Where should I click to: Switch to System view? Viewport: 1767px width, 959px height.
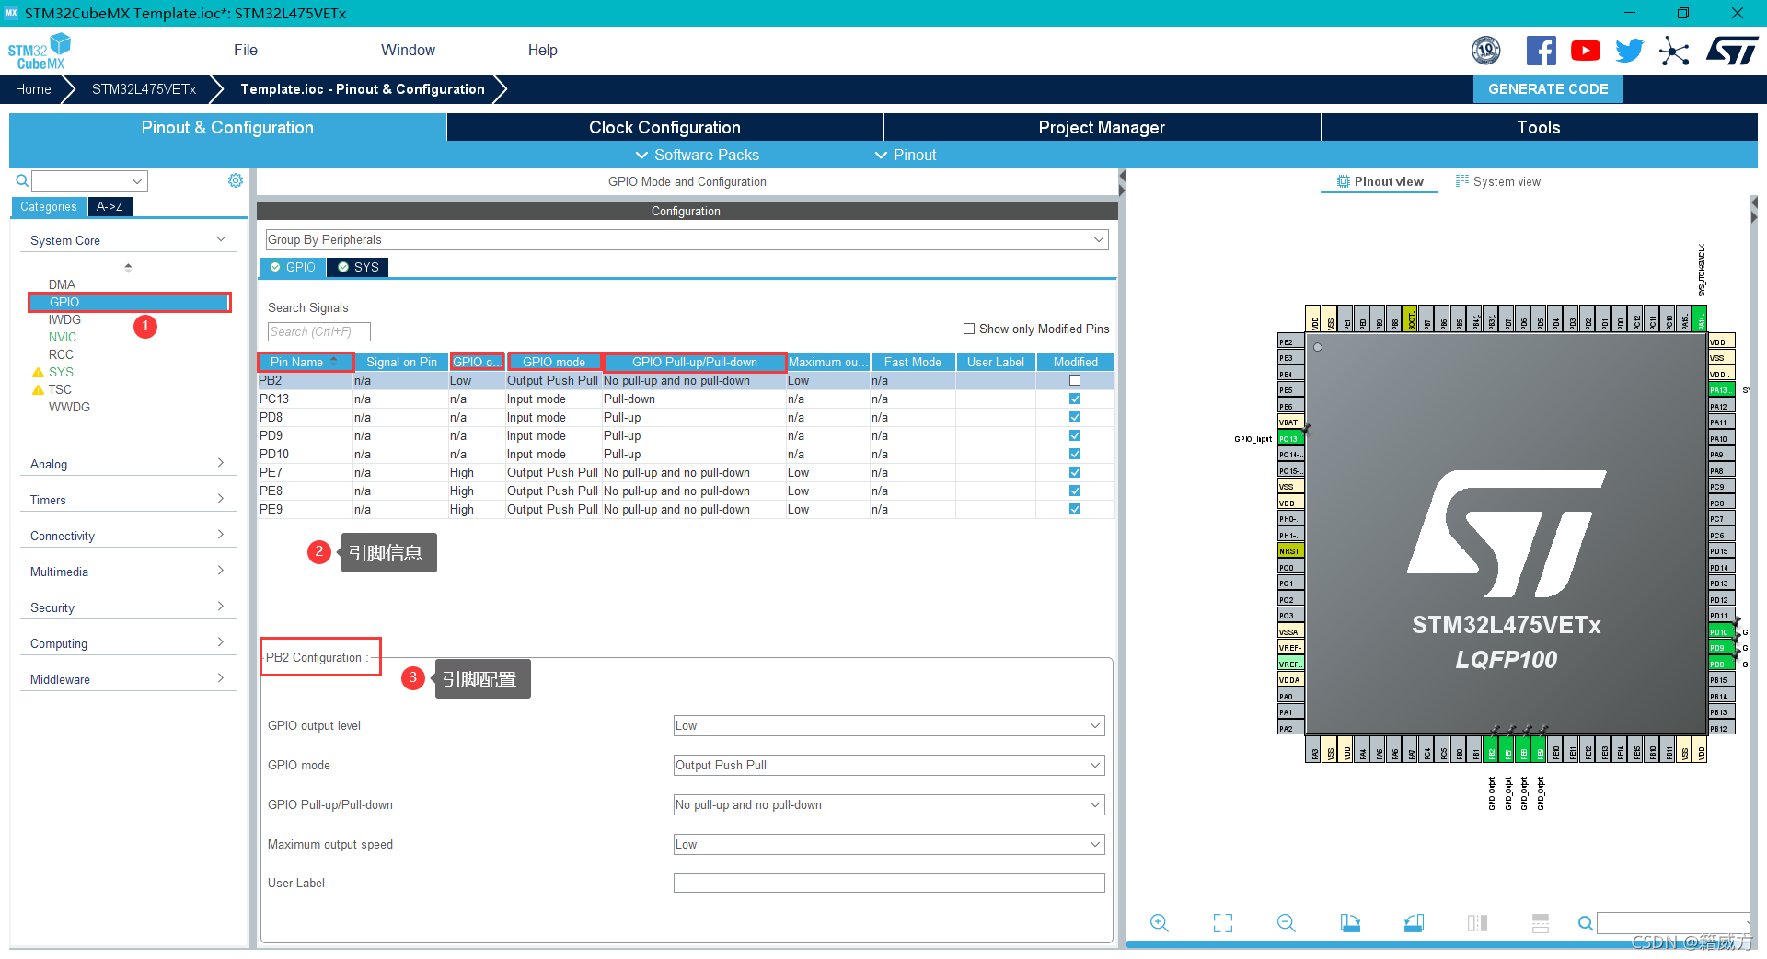1497,181
